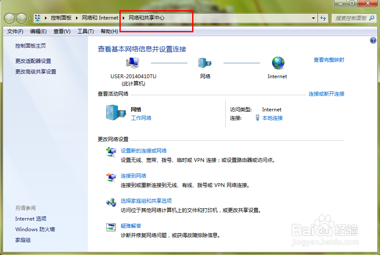Expand arrow after 控制面板 breadcrumb
This screenshot has width=380, height=255.
point(77,18)
